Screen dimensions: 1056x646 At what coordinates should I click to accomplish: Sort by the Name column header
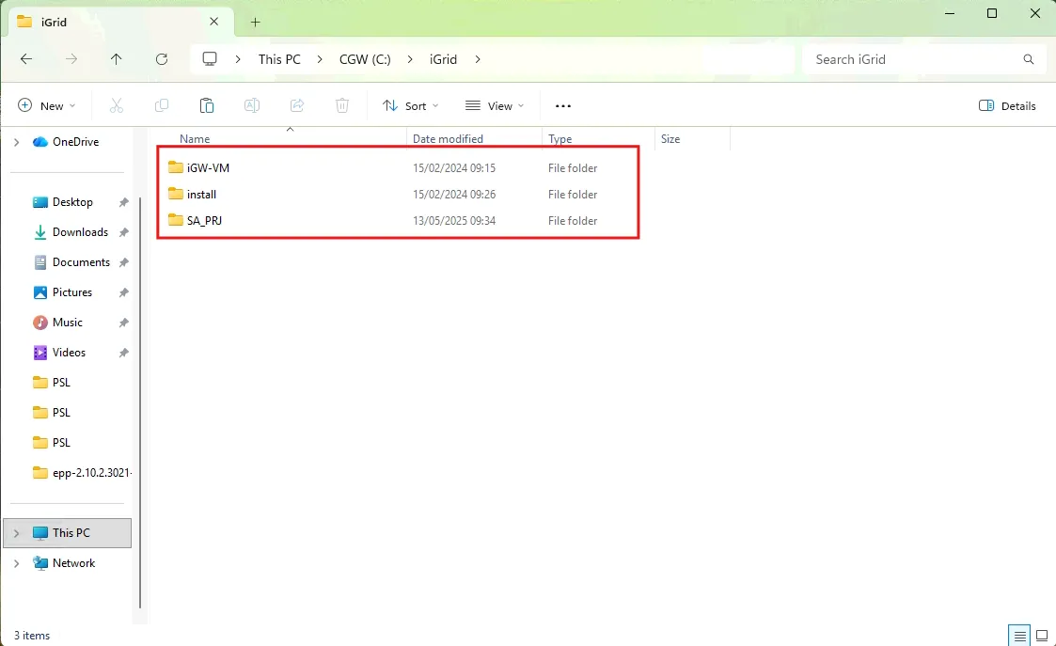pos(195,139)
